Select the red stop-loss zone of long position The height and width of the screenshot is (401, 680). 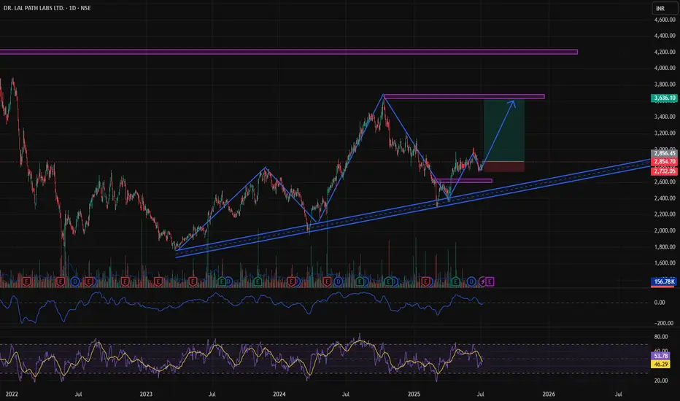tap(504, 166)
